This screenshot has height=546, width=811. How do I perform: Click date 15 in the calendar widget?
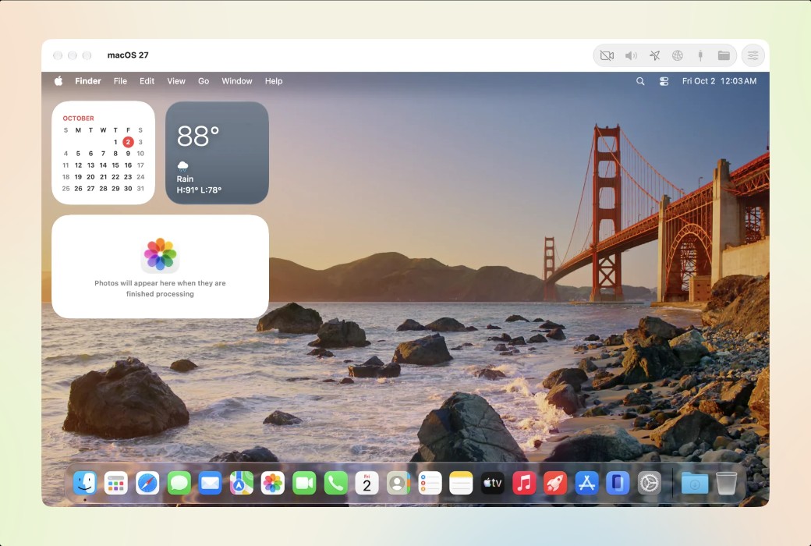tap(115, 165)
